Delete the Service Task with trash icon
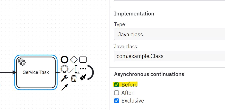This screenshot has width=225, height=110. (74, 78)
